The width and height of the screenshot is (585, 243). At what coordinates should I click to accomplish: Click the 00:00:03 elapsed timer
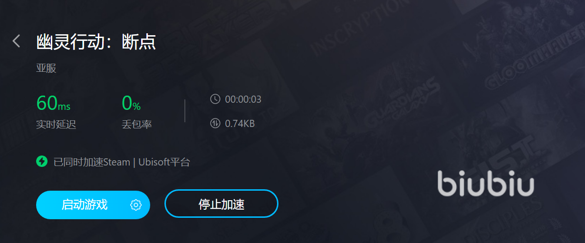tap(243, 99)
